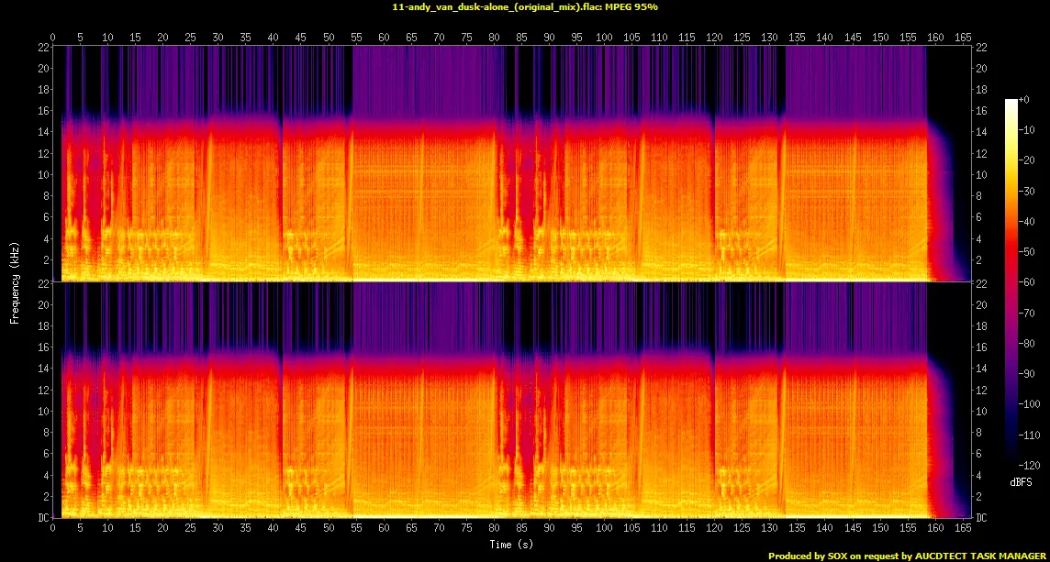Image resolution: width=1050 pixels, height=562 pixels.
Task: Click the 120 tick on the top time axis
Action: pyautogui.click(x=715, y=37)
